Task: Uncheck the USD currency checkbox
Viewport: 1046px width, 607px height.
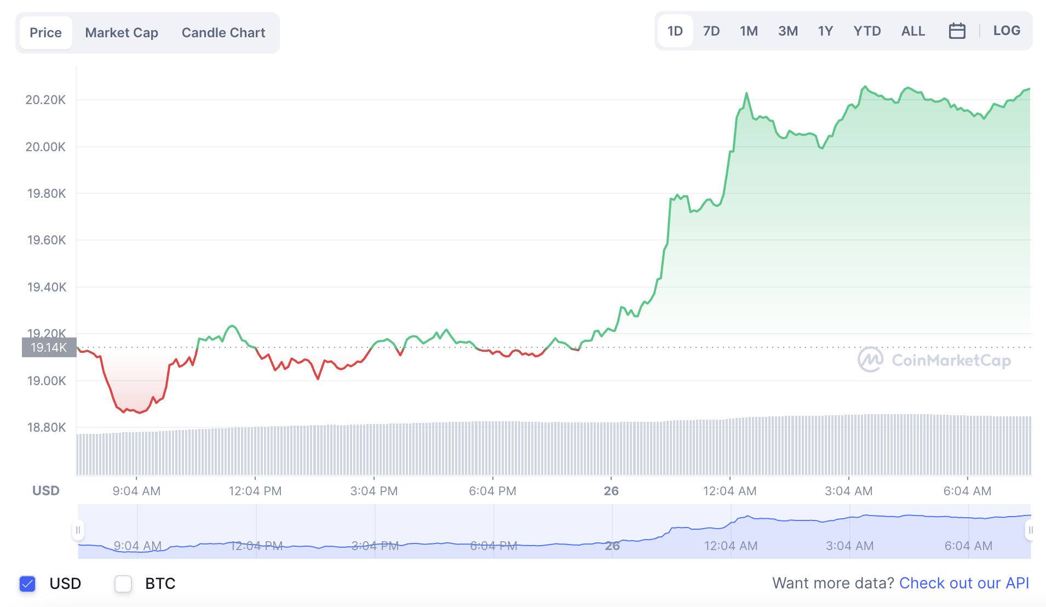Action: (x=27, y=583)
